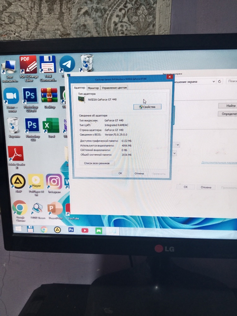This screenshot has height=316, width=237.
Task: Open PDF-XChange Editor desktop icon
Action: click(x=28, y=68)
